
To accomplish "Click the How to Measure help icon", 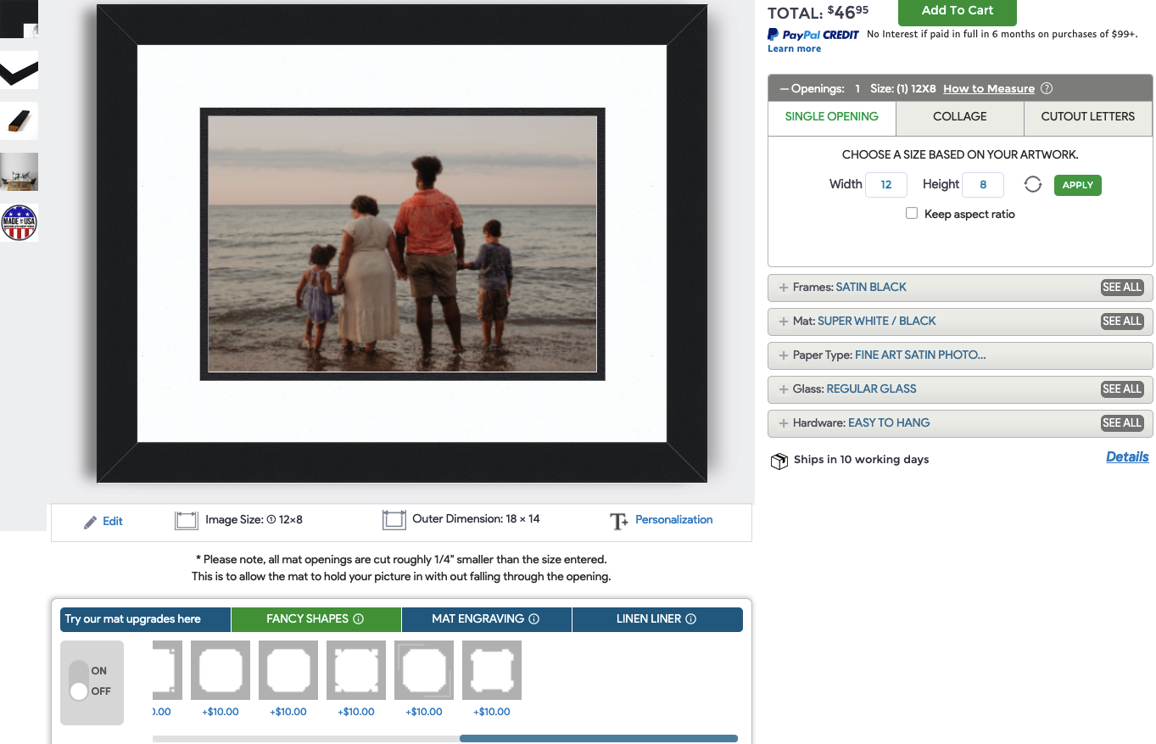I will tap(1047, 89).
